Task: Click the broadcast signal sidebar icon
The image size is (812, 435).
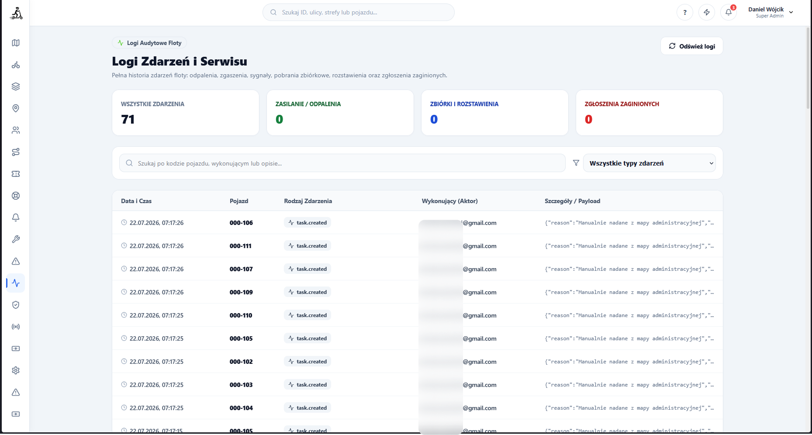Action: 16,327
